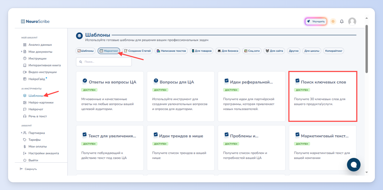
Task: Open Настройки аккаунта
Action: 44,153
